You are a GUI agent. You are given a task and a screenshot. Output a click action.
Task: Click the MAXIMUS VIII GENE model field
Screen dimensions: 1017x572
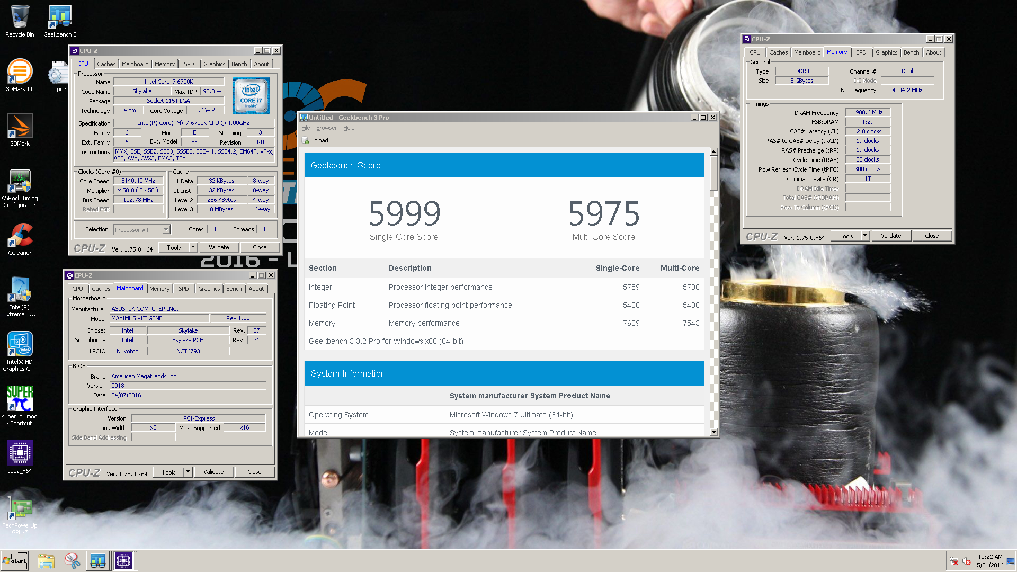point(159,318)
